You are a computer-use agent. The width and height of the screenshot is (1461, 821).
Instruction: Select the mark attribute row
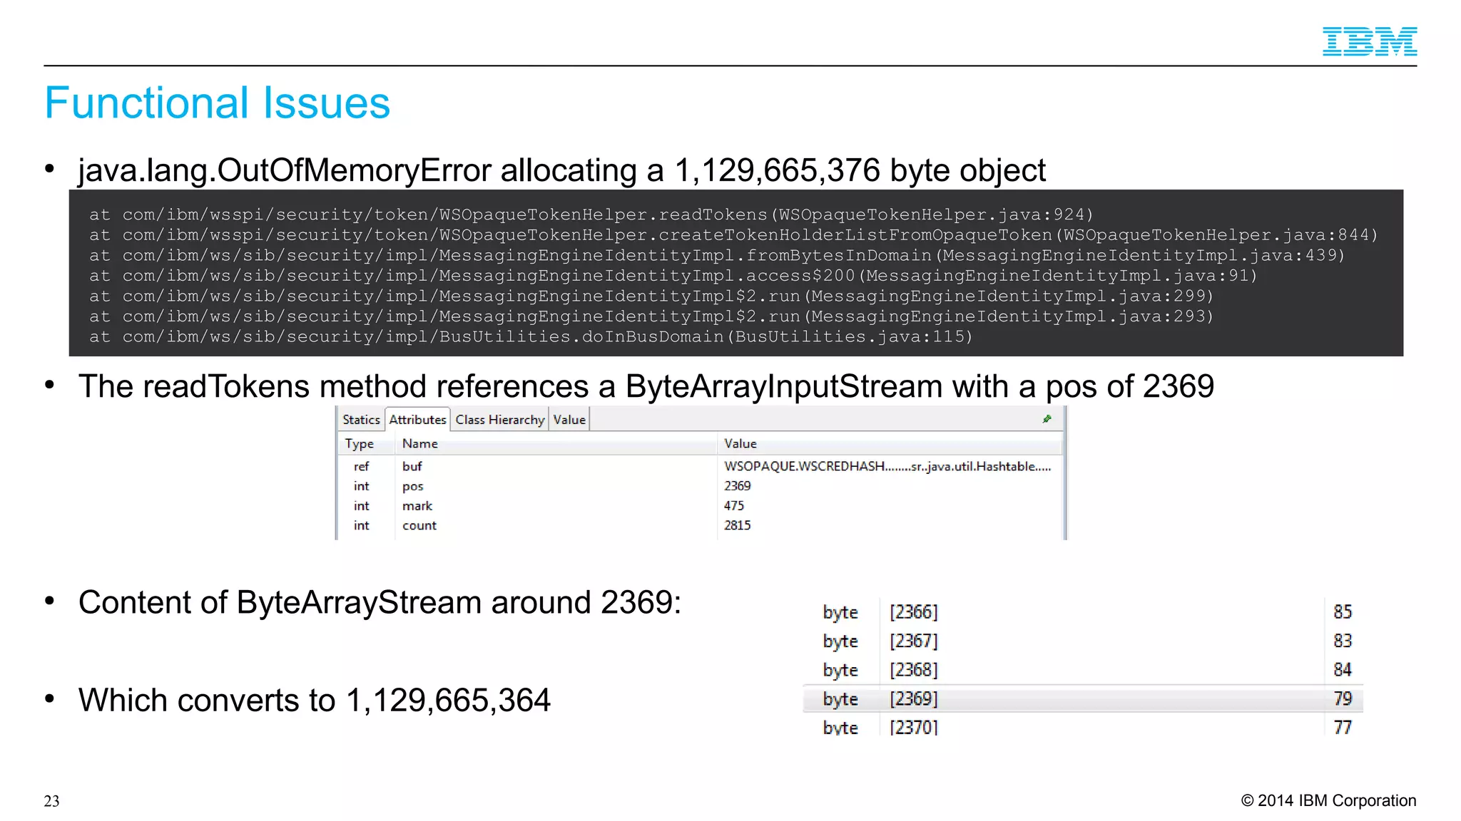pyautogui.click(x=417, y=506)
